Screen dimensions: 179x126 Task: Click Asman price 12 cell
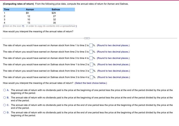tap(29, 16)
